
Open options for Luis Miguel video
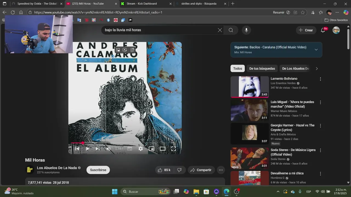[x=320, y=102]
